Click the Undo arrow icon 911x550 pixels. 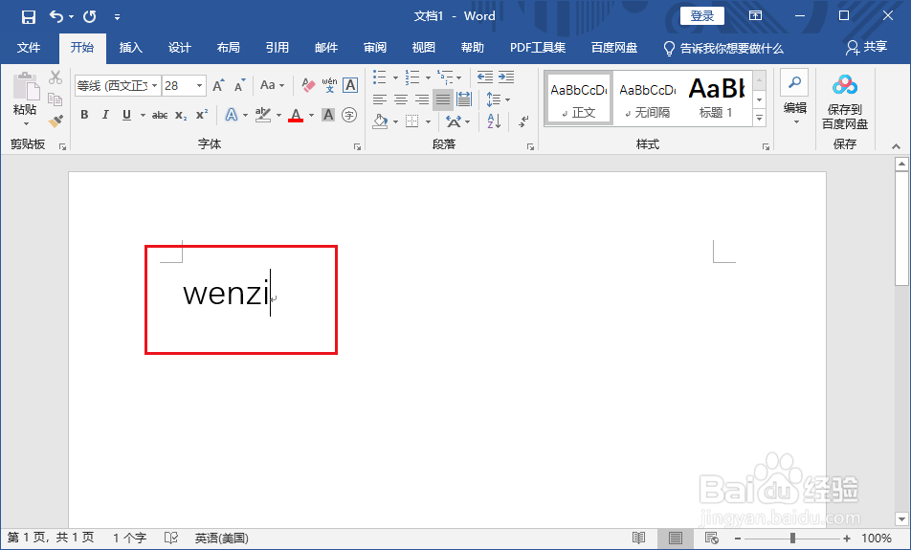click(56, 16)
